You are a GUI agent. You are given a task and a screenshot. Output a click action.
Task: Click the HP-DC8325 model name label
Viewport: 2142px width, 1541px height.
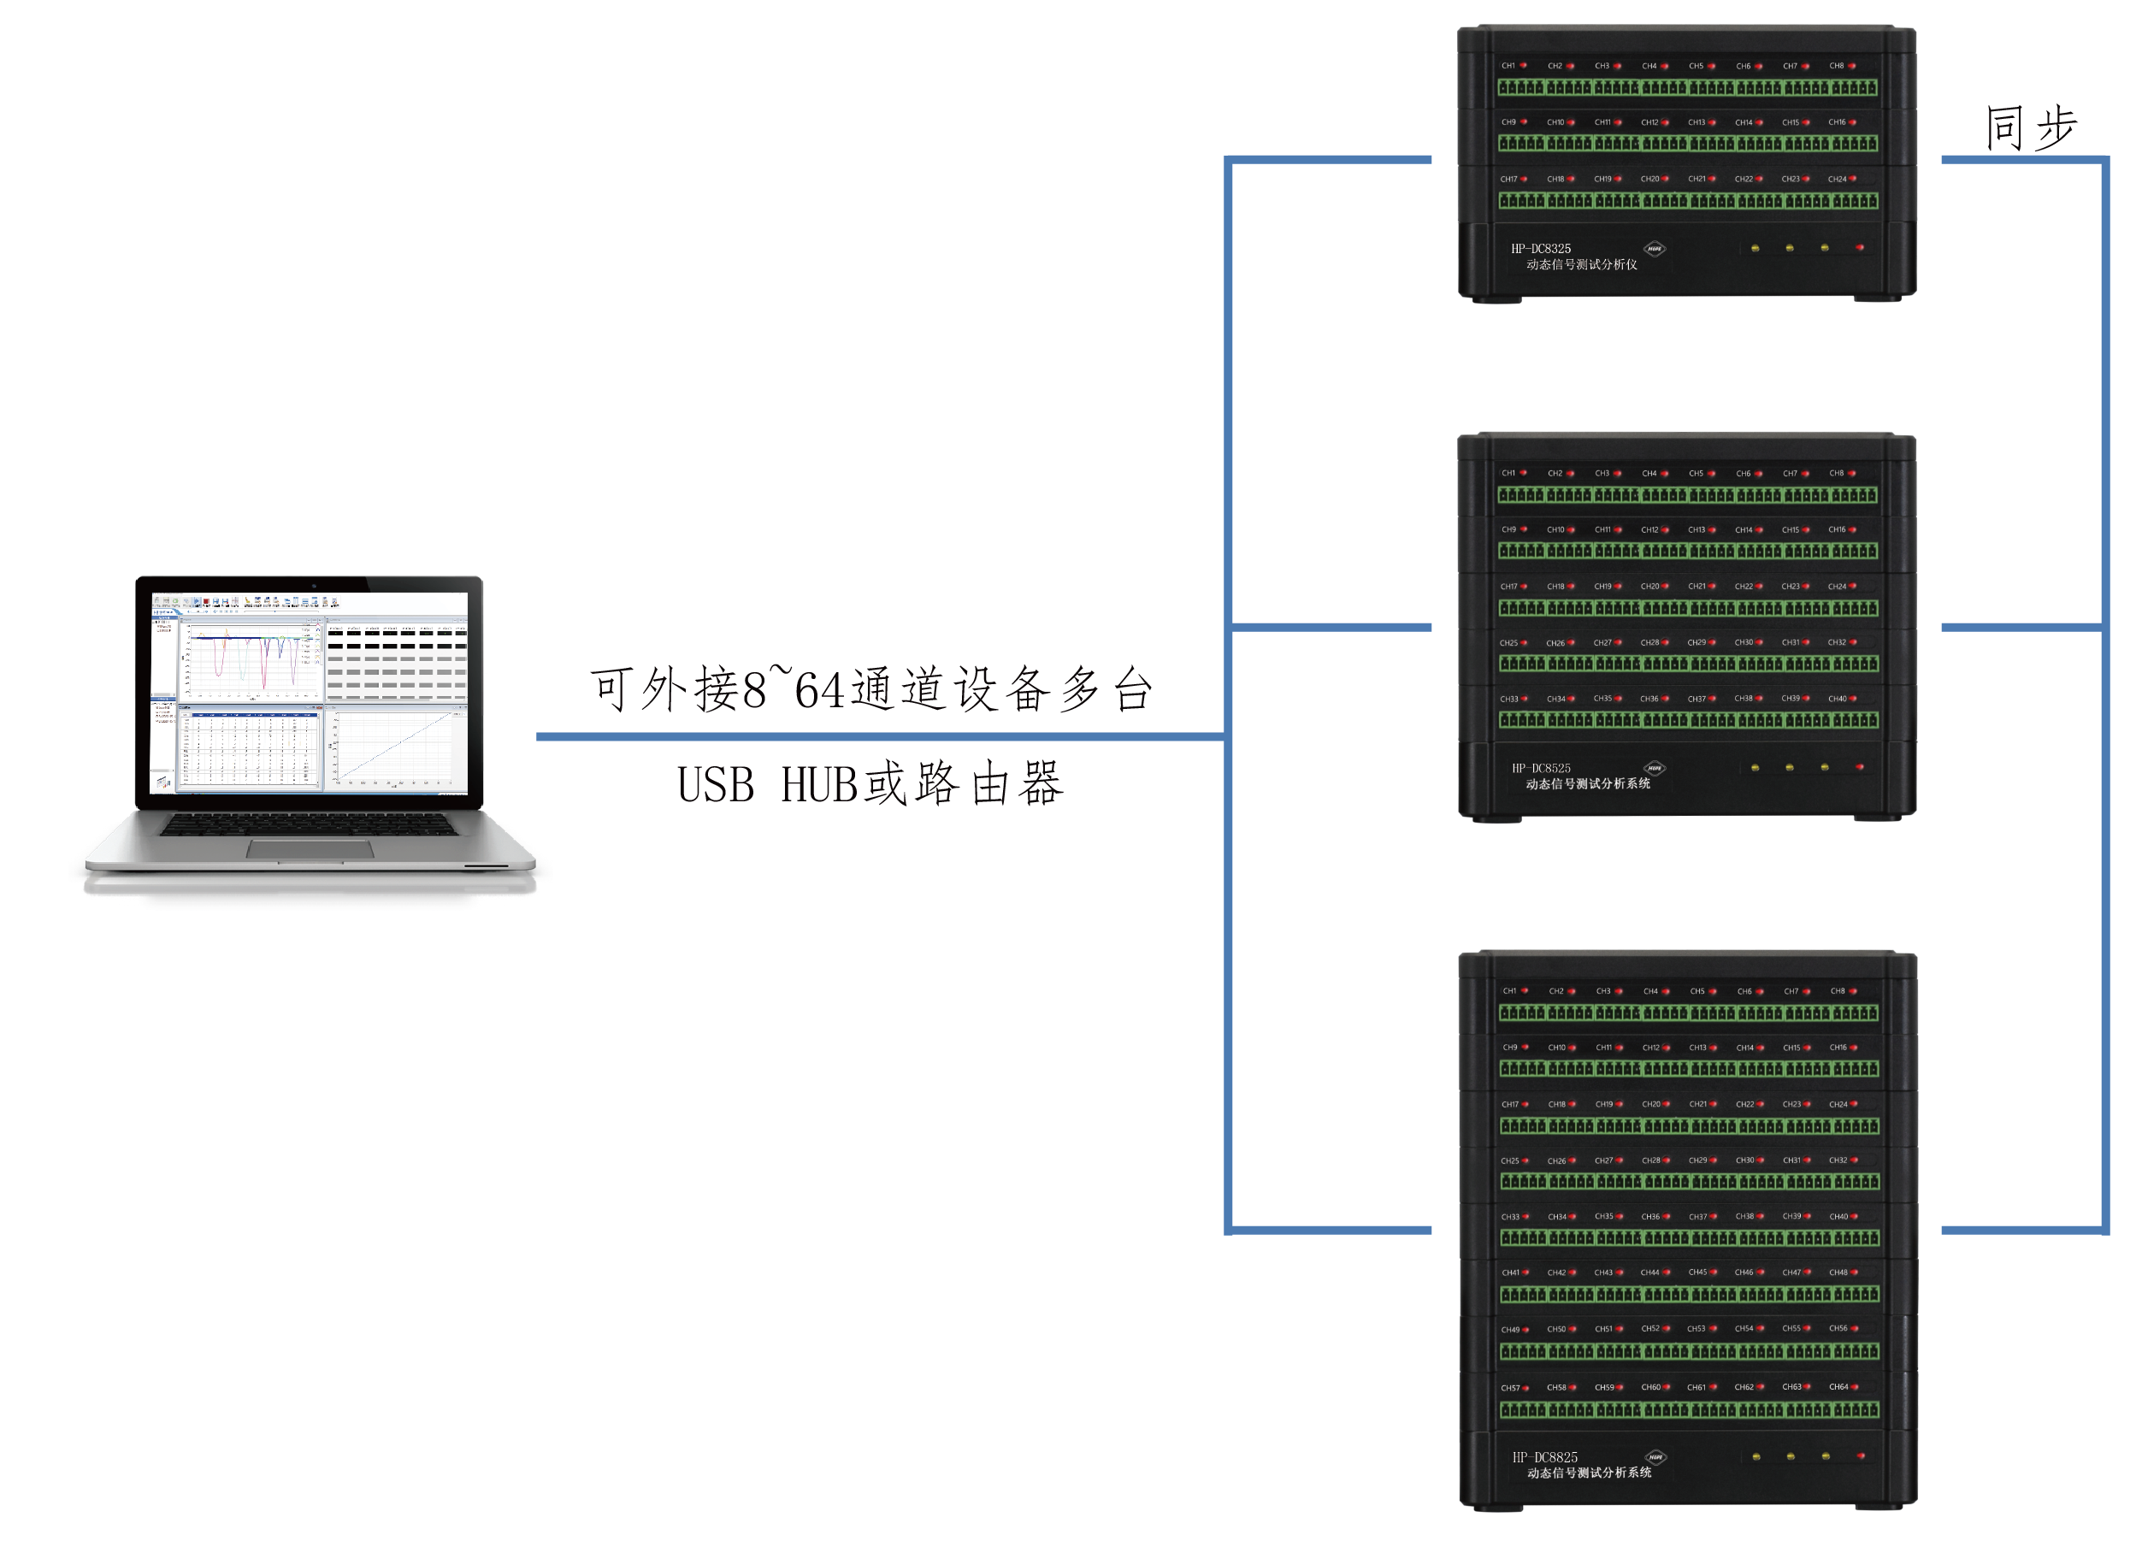[x=1540, y=248]
